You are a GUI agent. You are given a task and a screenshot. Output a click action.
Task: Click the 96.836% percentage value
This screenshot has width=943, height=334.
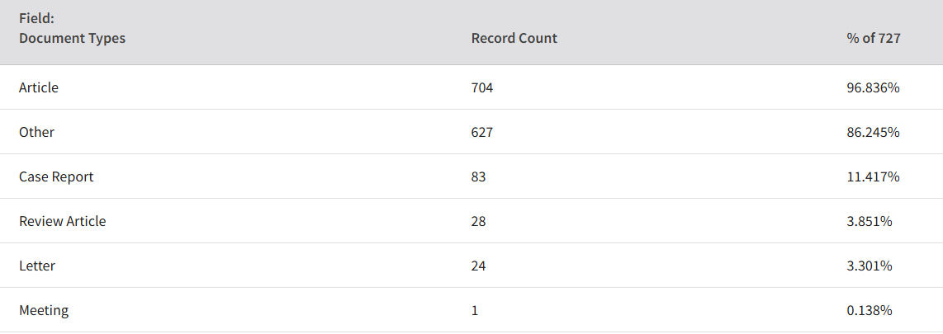click(873, 87)
